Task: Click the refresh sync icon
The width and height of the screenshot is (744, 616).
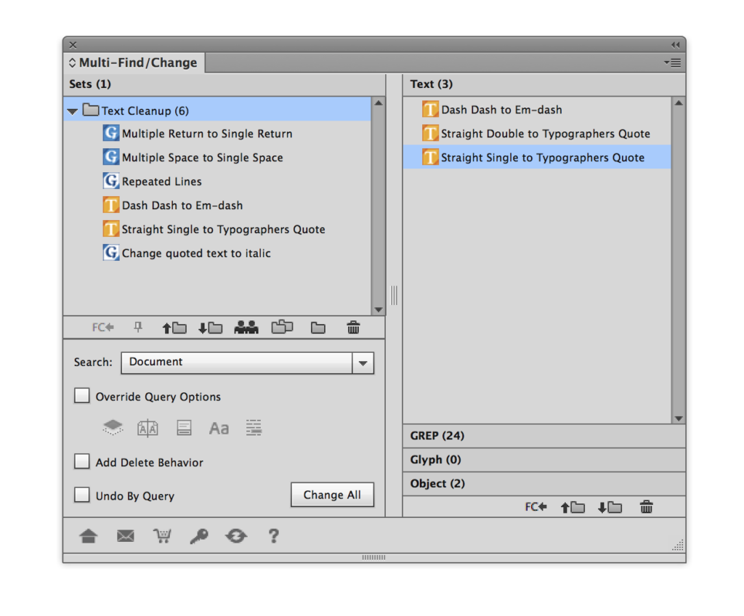Action: 235,536
